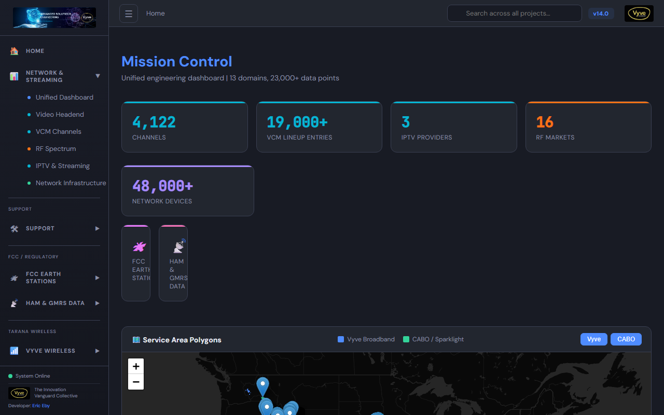Open the 16 RF Markets card
664x415 pixels.
tap(588, 127)
